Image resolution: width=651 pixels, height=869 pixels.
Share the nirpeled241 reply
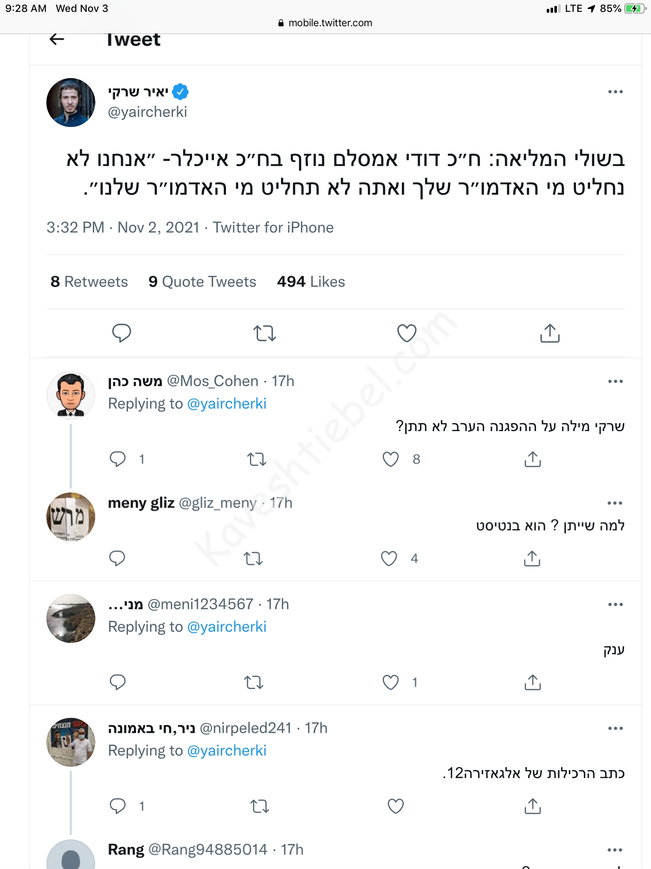pos(533,806)
